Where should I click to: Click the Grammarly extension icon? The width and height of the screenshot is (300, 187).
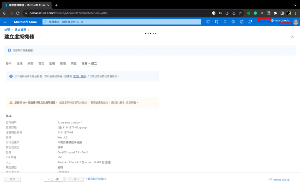[x=255, y=13]
